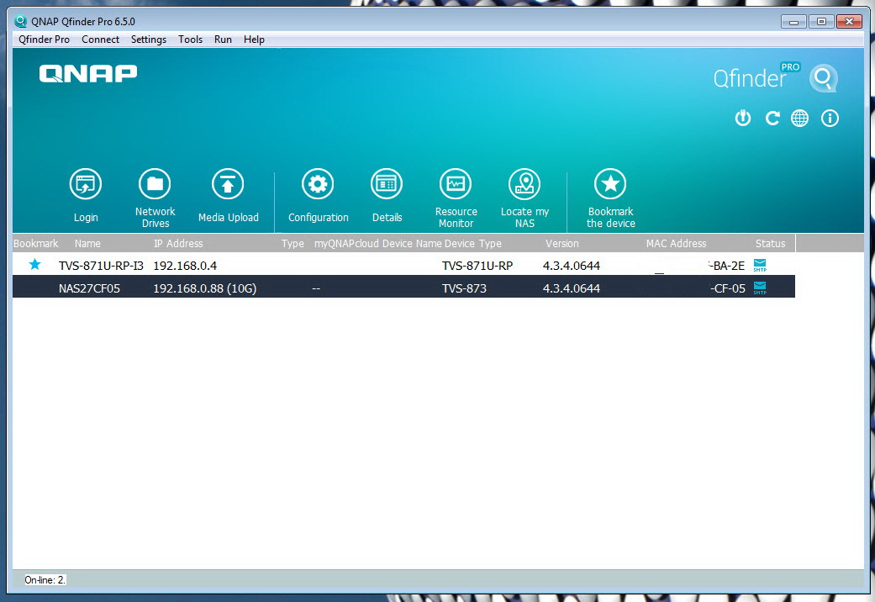Select the TVS-871U-RP-I3 device name
Screen dimensions: 875x602
click(101, 266)
